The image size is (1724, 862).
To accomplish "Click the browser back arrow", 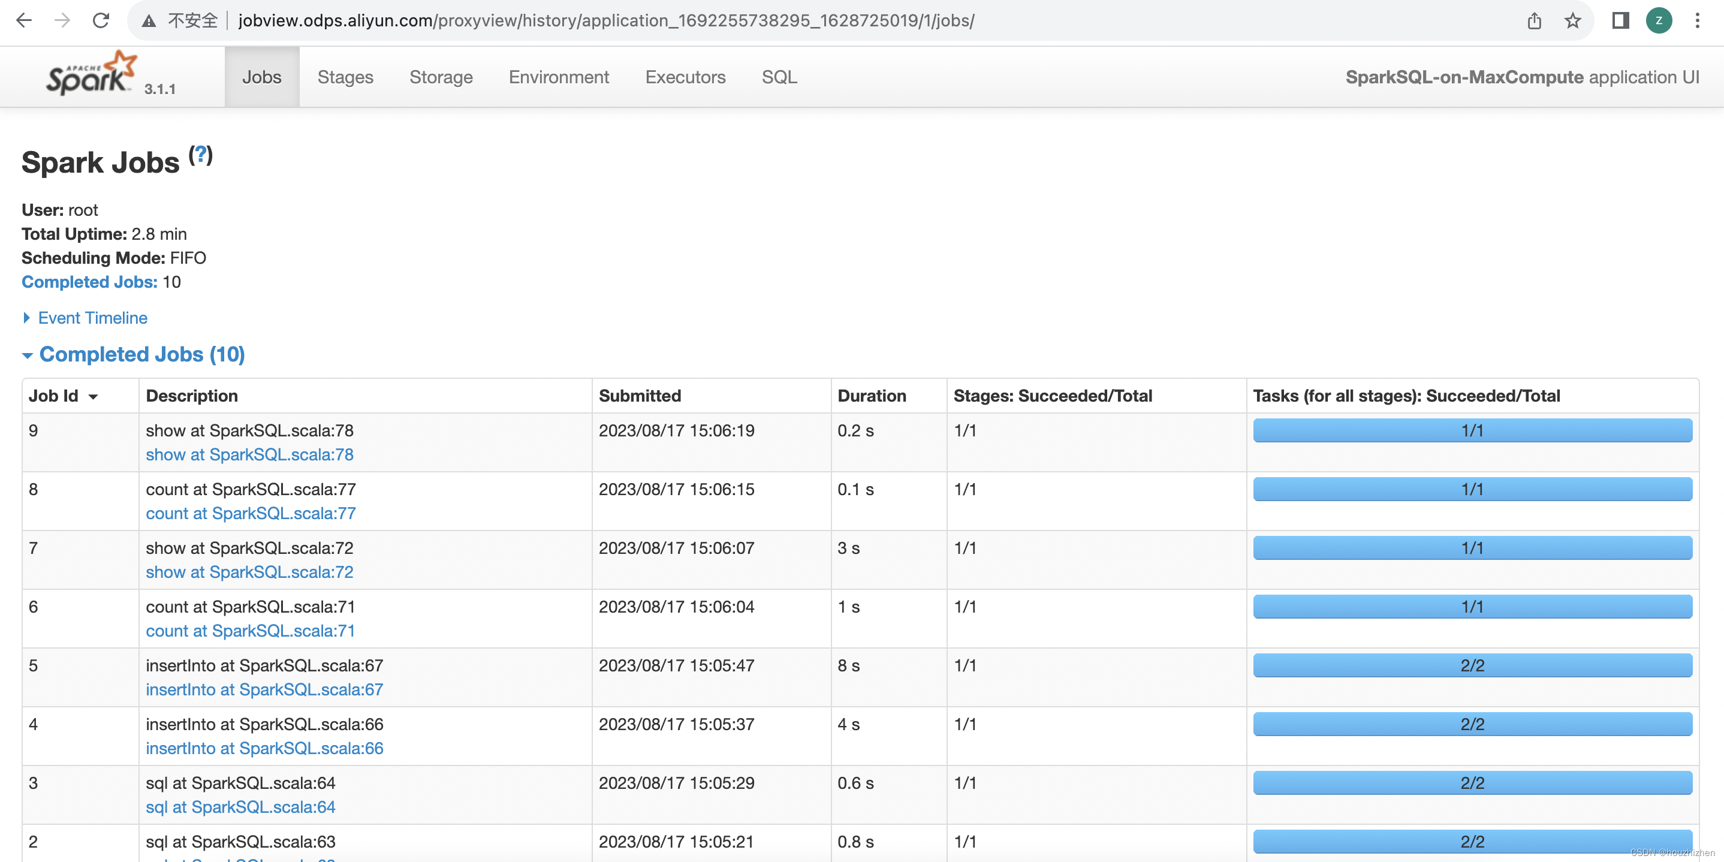I will (x=24, y=21).
